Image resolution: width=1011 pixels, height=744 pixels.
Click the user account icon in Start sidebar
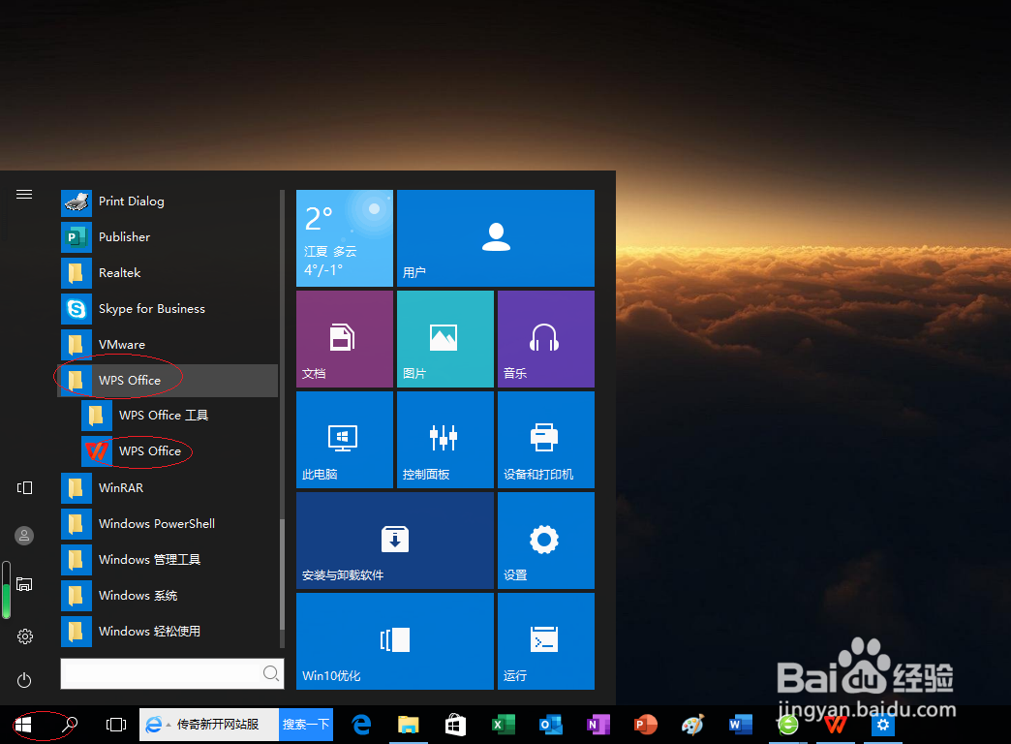(x=24, y=536)
